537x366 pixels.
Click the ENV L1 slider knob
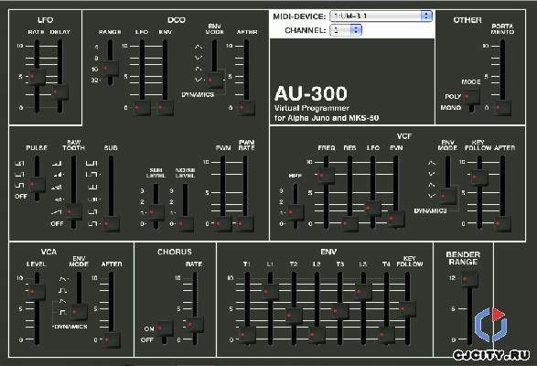pos(270,292)
